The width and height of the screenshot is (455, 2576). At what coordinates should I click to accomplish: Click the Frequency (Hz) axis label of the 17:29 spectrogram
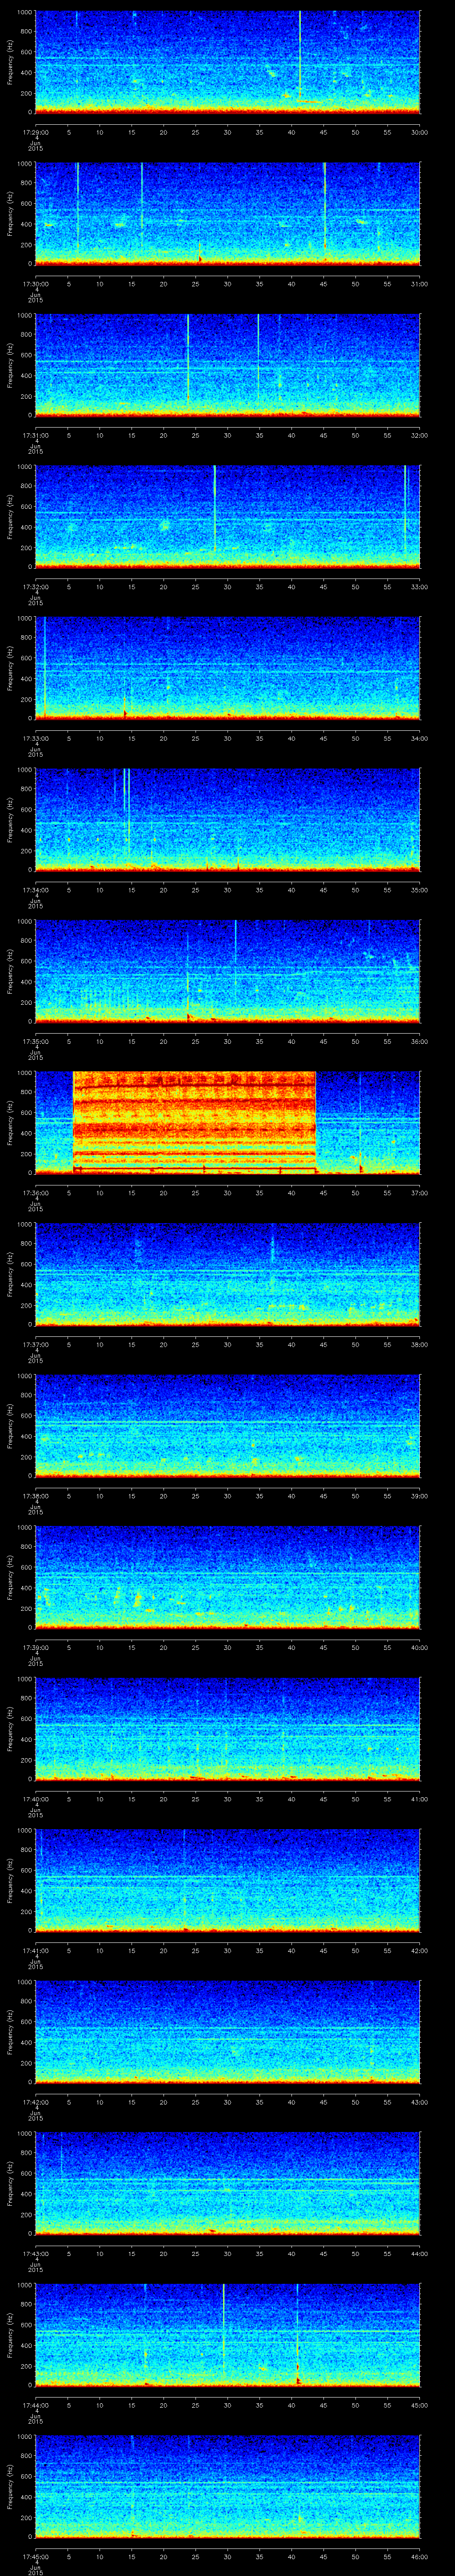click(x=10, y=62)
